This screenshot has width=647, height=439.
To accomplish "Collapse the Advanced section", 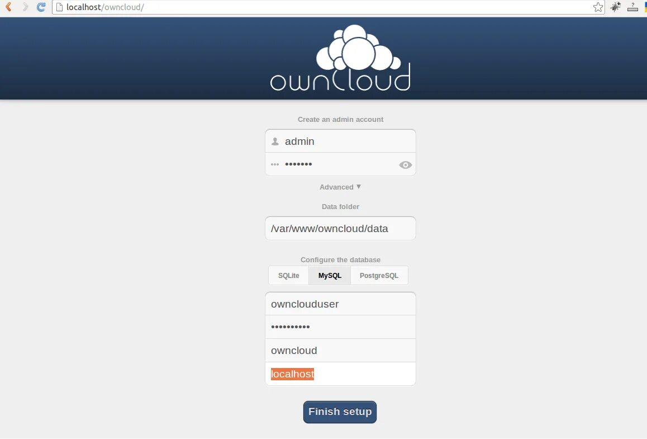I will pyautogui.click(x=340, y=187).
